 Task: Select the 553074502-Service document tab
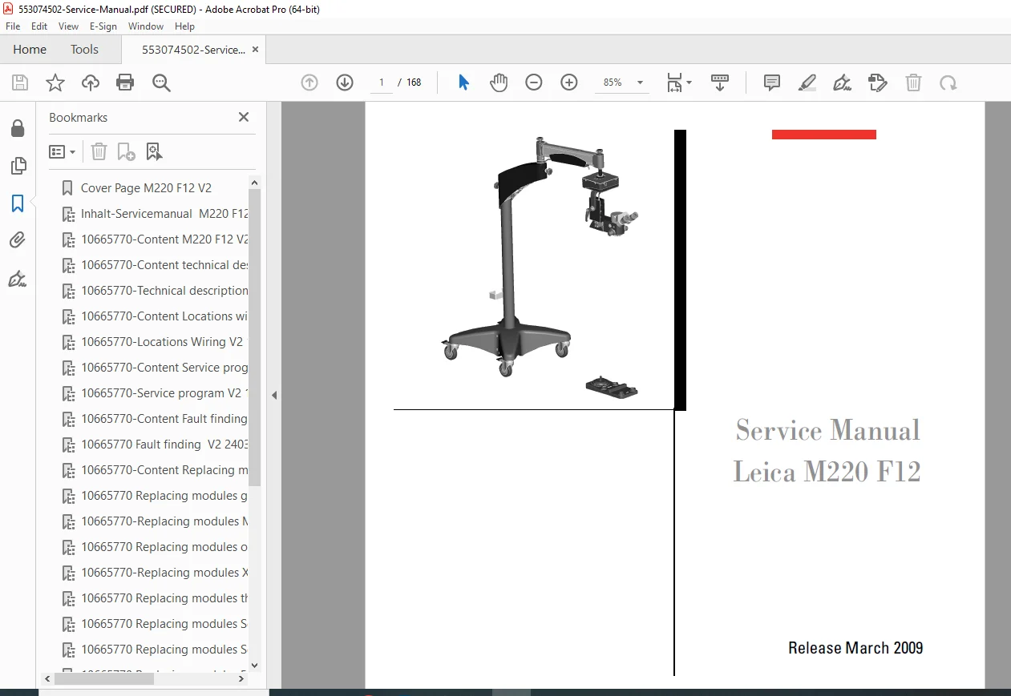tap(193, 49)
